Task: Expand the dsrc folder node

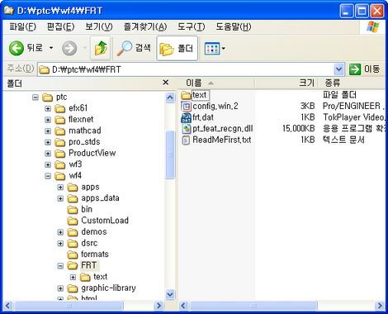Action: tap(60, 244)
